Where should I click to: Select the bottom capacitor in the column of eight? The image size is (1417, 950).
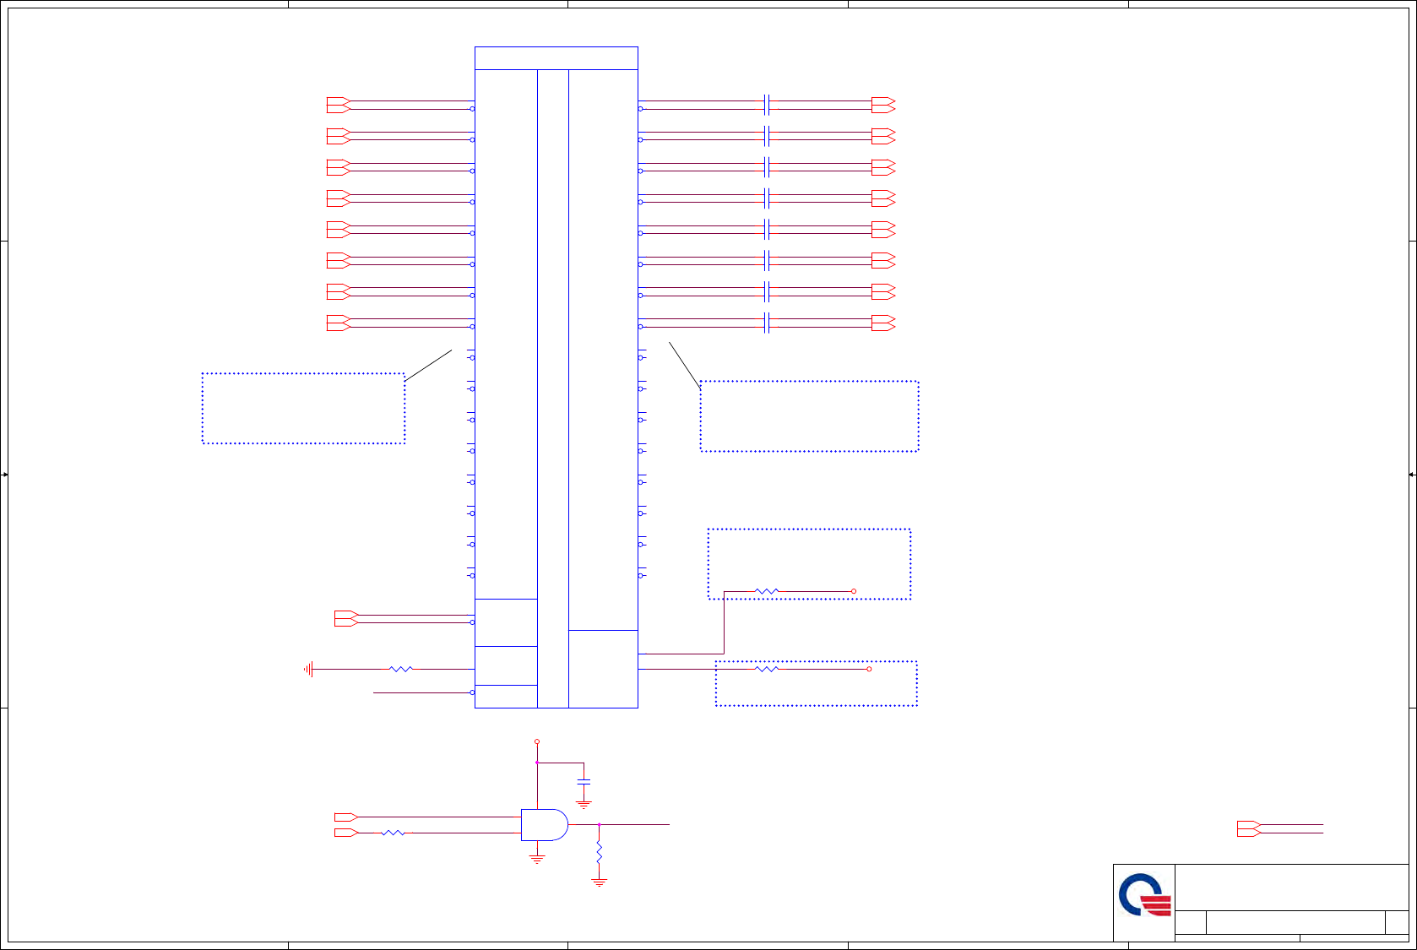[x=767, y=323]
